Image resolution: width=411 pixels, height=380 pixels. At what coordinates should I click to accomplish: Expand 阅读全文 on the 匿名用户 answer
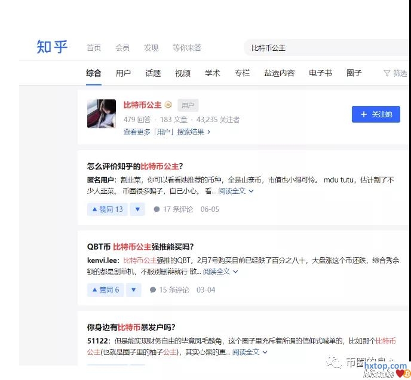click(x=236, y=191)
